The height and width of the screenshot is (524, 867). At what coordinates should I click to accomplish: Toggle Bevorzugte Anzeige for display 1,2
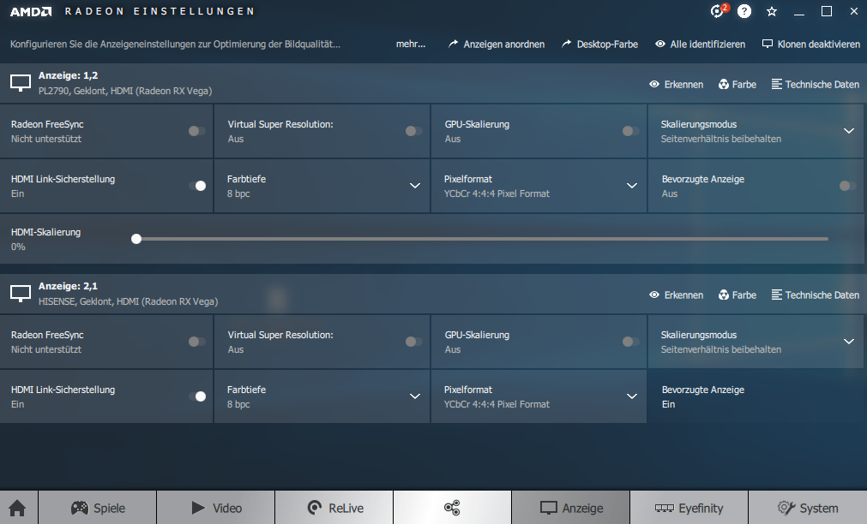[x=847, y=186]
